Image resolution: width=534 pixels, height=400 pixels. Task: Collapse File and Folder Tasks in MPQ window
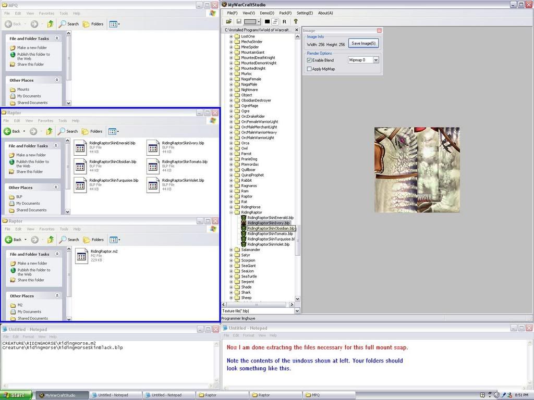pyautogui.click(x=57, y=39)
